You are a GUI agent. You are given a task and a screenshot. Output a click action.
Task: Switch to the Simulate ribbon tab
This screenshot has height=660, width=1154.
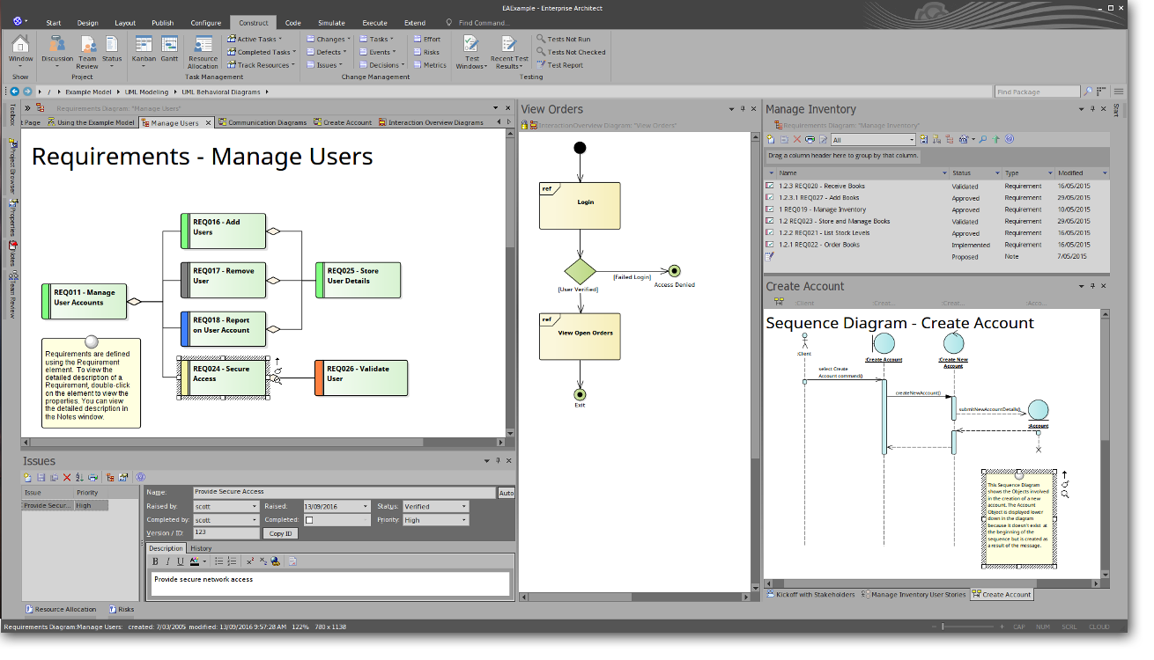tap(331, 23)
